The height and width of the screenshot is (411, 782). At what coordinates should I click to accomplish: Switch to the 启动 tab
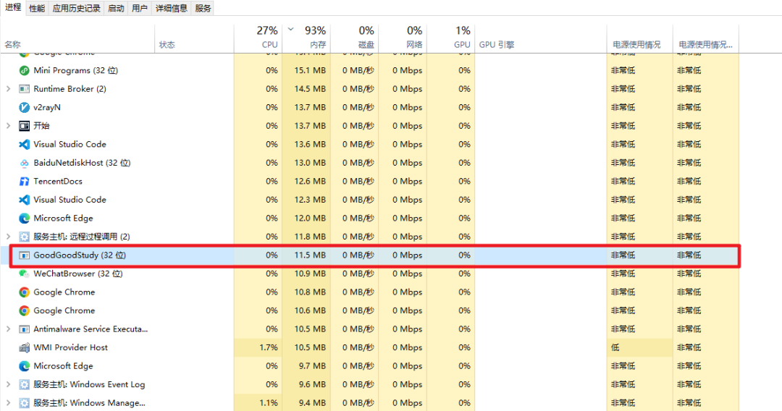116,8
